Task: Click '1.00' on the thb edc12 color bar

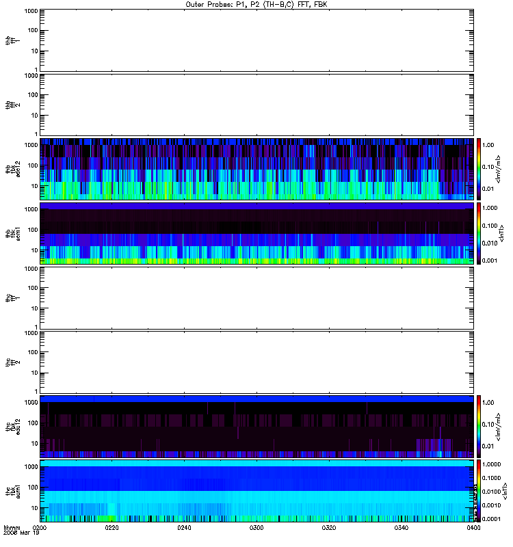Action: tap(488, 145)
